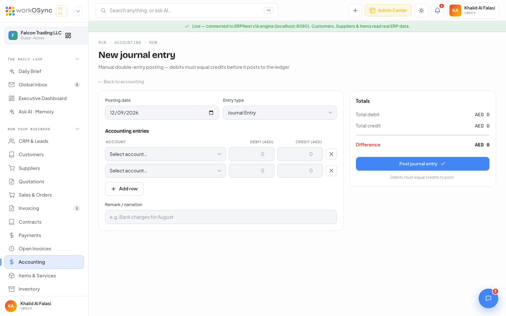Click the workOSync logo
The width and height of the screenshot is (506, 316).
29,11
